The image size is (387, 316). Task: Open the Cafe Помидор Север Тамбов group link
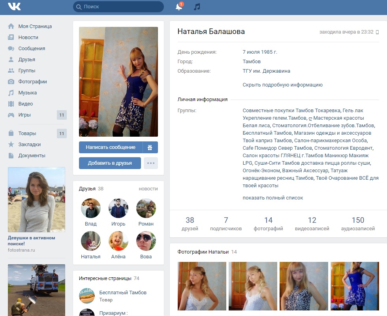click(278, 148)
